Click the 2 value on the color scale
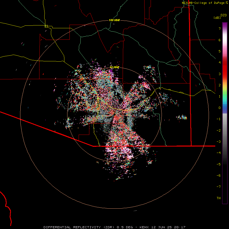The height and width of the screenshot is (229, 229). point(220,85)
